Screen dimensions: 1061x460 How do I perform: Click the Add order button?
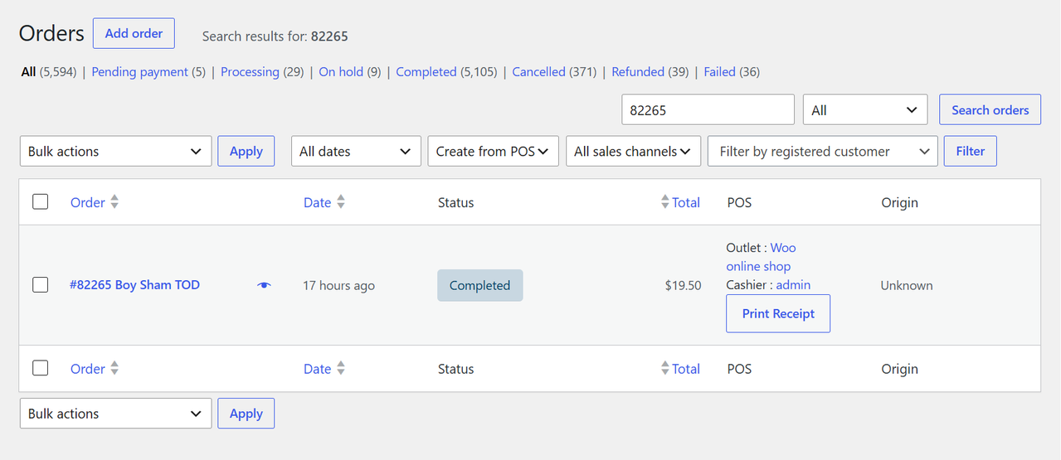point(134,33)
